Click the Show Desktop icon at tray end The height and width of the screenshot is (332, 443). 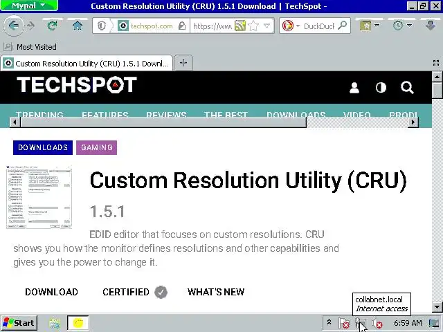pos(434,323)
